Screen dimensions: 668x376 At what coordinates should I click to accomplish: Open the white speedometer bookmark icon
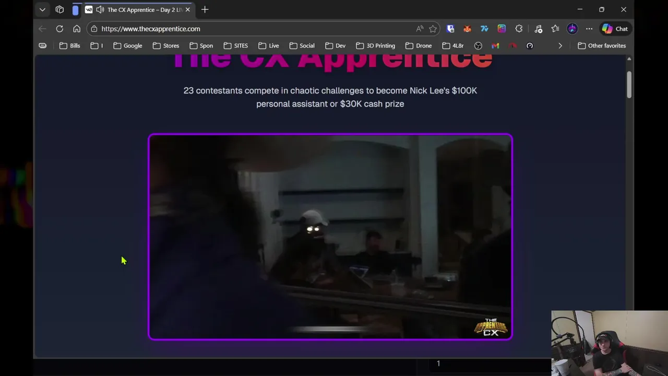(x=530, y=45)
